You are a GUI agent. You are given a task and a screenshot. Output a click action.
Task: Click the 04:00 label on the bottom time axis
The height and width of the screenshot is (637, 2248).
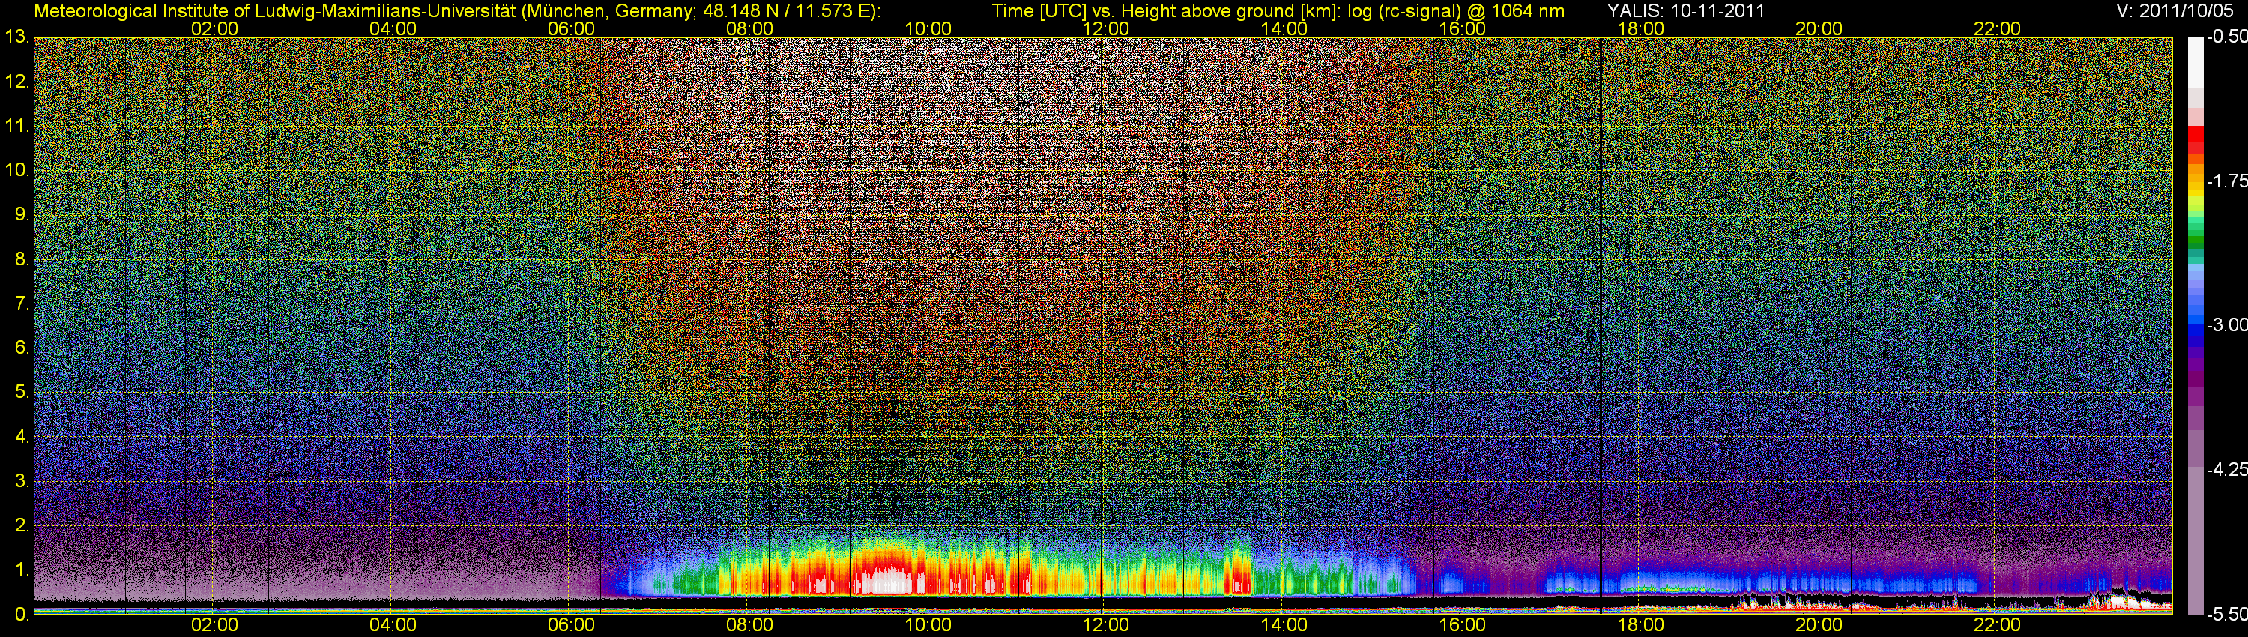click(393, 625)
